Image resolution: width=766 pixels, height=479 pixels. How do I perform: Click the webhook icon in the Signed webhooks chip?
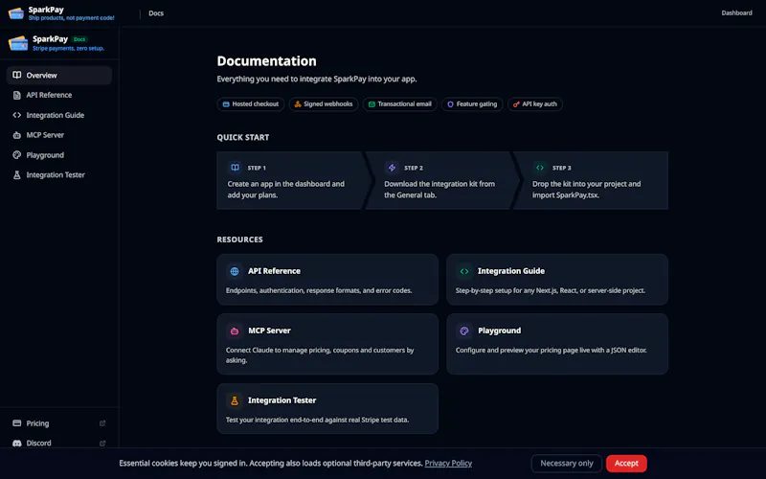tap(298, 104)
